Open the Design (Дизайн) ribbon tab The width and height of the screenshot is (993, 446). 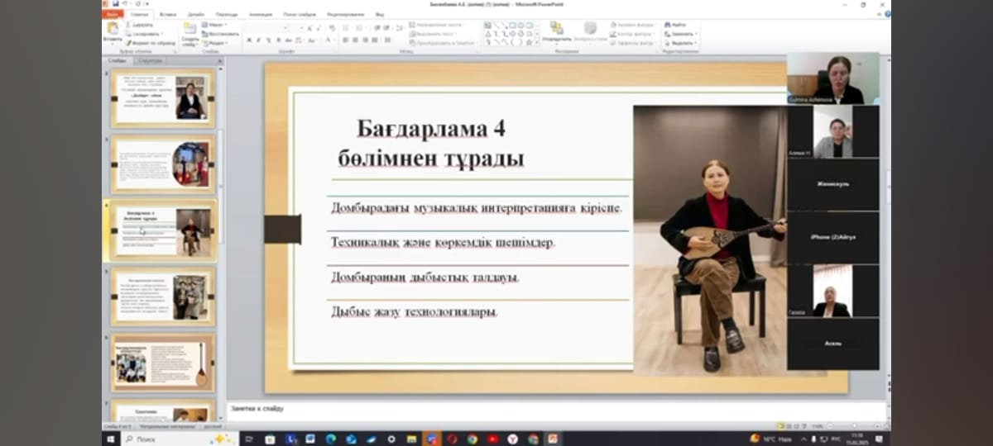tap(195, 14)
